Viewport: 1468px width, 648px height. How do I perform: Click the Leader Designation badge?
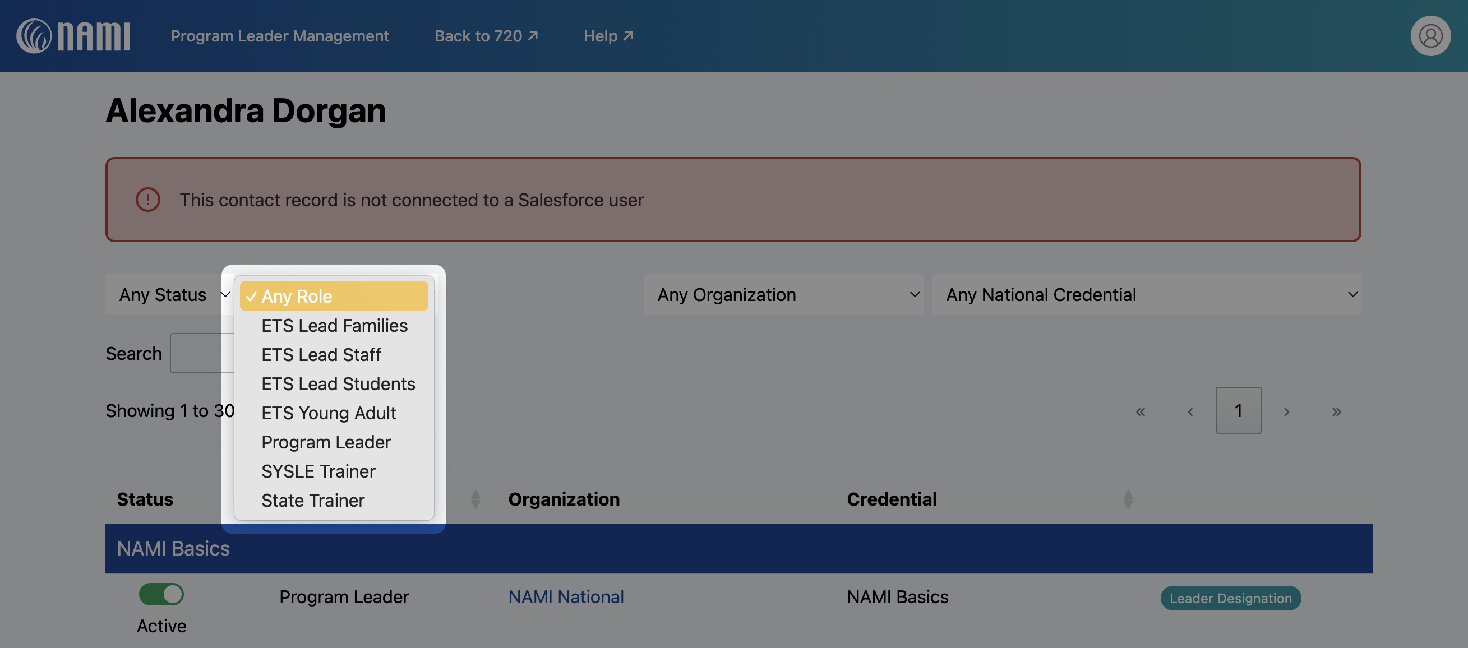(x=1230, y=598)
